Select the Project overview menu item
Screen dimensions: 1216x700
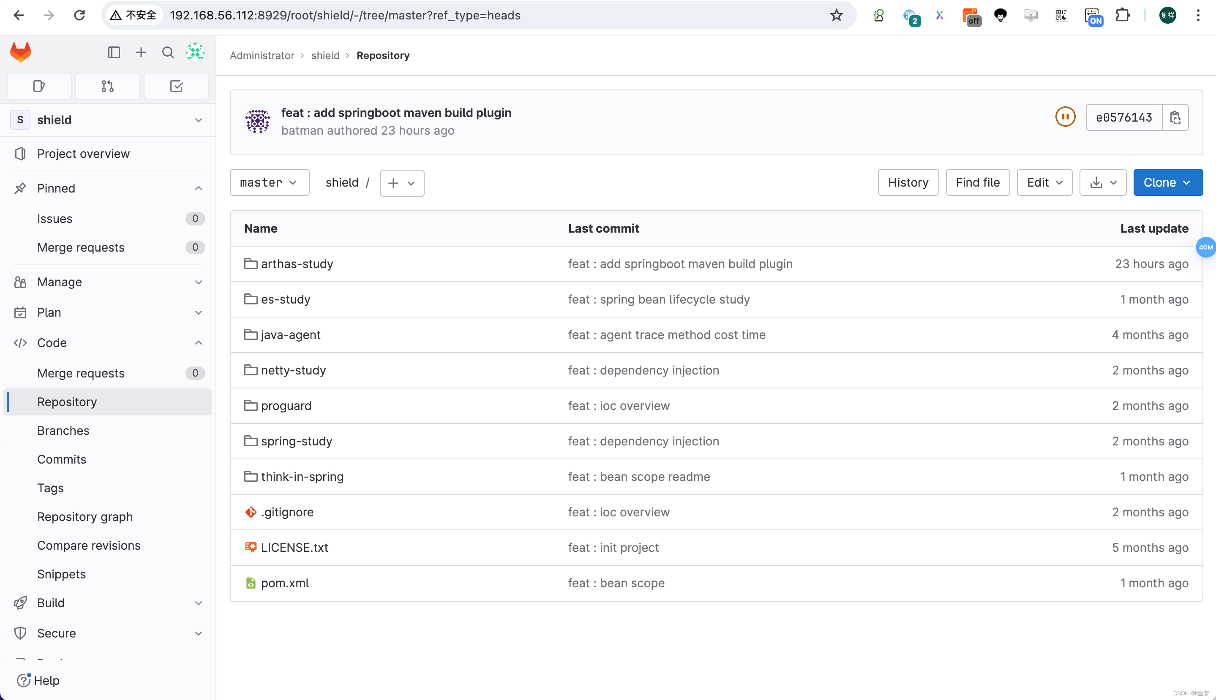(83, 154)
